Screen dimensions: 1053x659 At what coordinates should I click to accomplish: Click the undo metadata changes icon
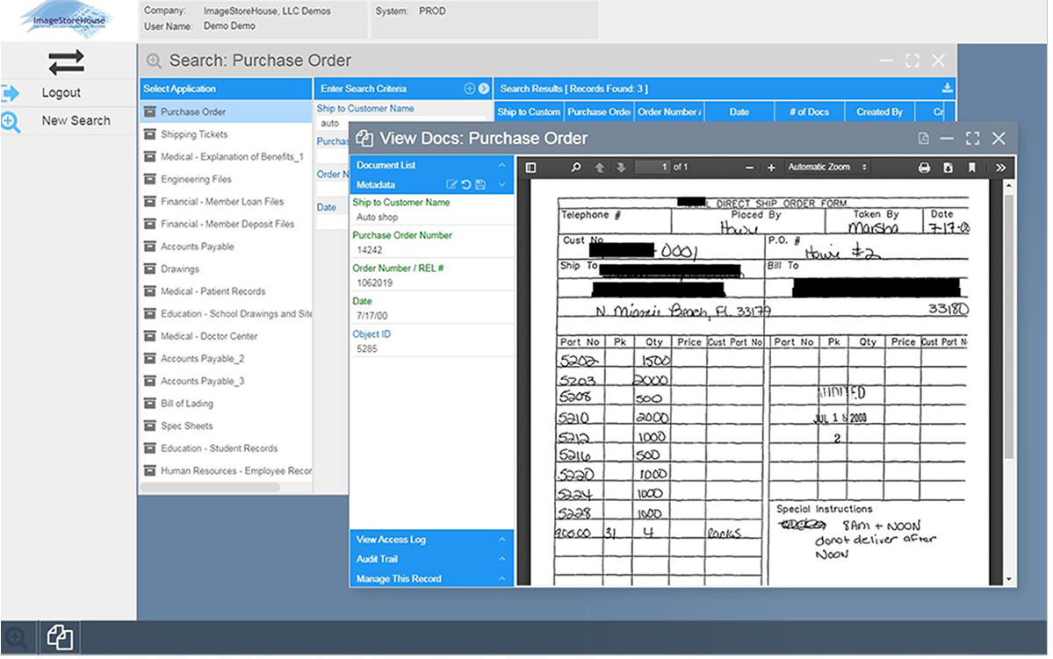[x=466, y=184]
